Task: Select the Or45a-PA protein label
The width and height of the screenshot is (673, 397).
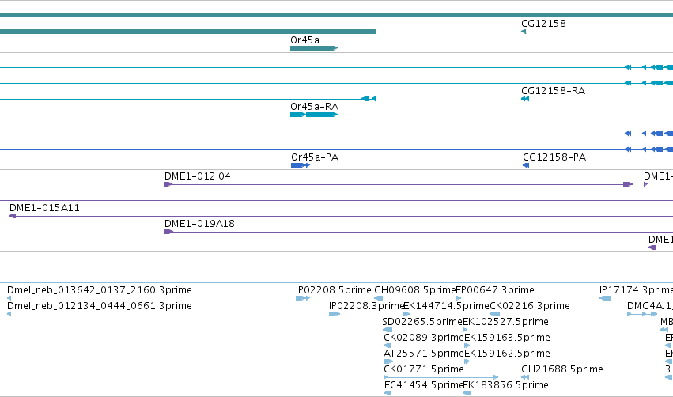Action: pos(315,157)
